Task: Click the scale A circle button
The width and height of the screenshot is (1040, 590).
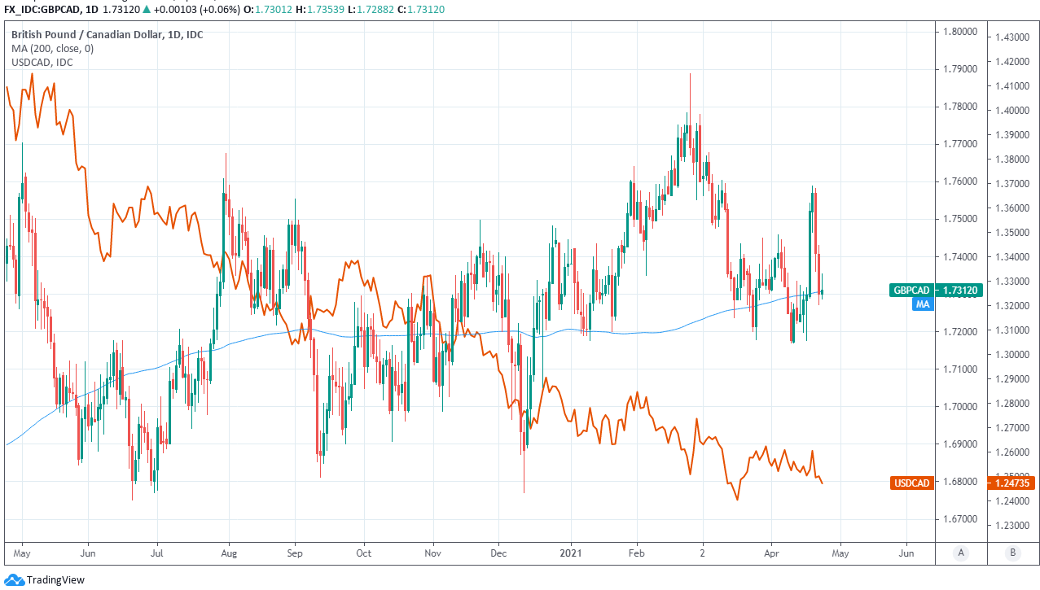Action: click(961, 553)
